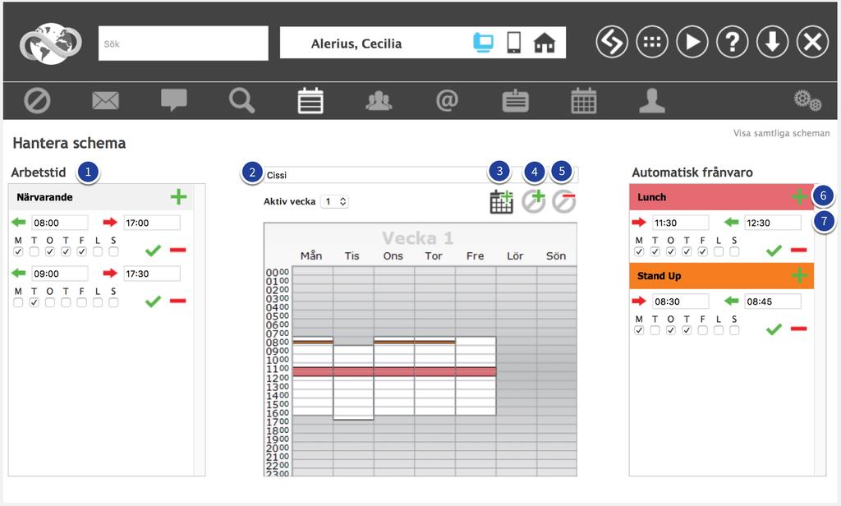Edit the schedule name field Cissi
Image resolution: width=841 pixels, height=506 pixels.
point(421,175)
